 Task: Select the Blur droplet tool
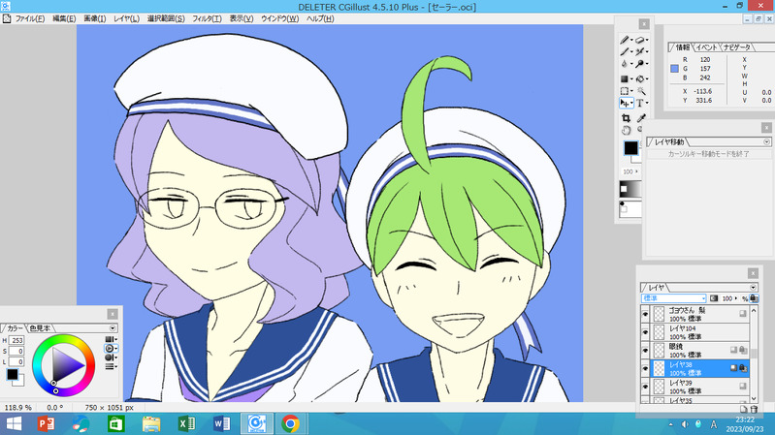[625, 64]
